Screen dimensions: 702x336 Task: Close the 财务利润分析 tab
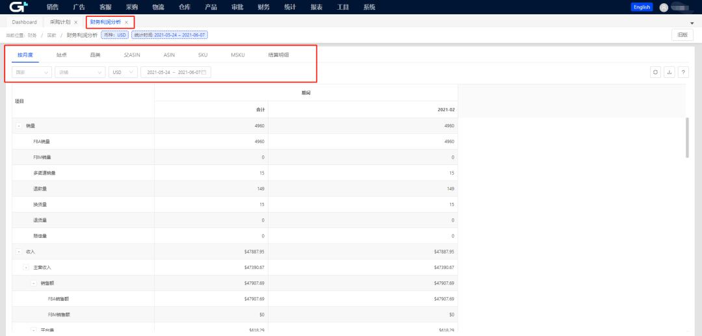126,22
